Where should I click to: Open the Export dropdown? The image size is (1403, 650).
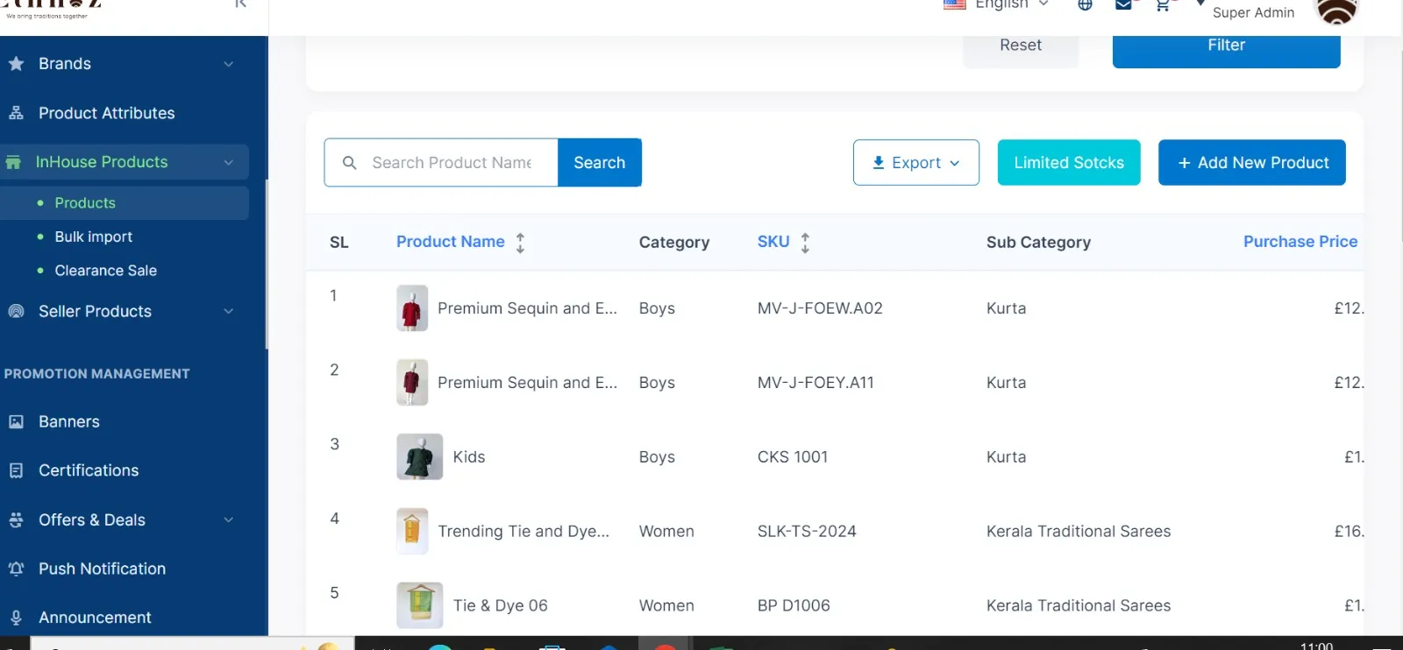[x=916, y=162]
